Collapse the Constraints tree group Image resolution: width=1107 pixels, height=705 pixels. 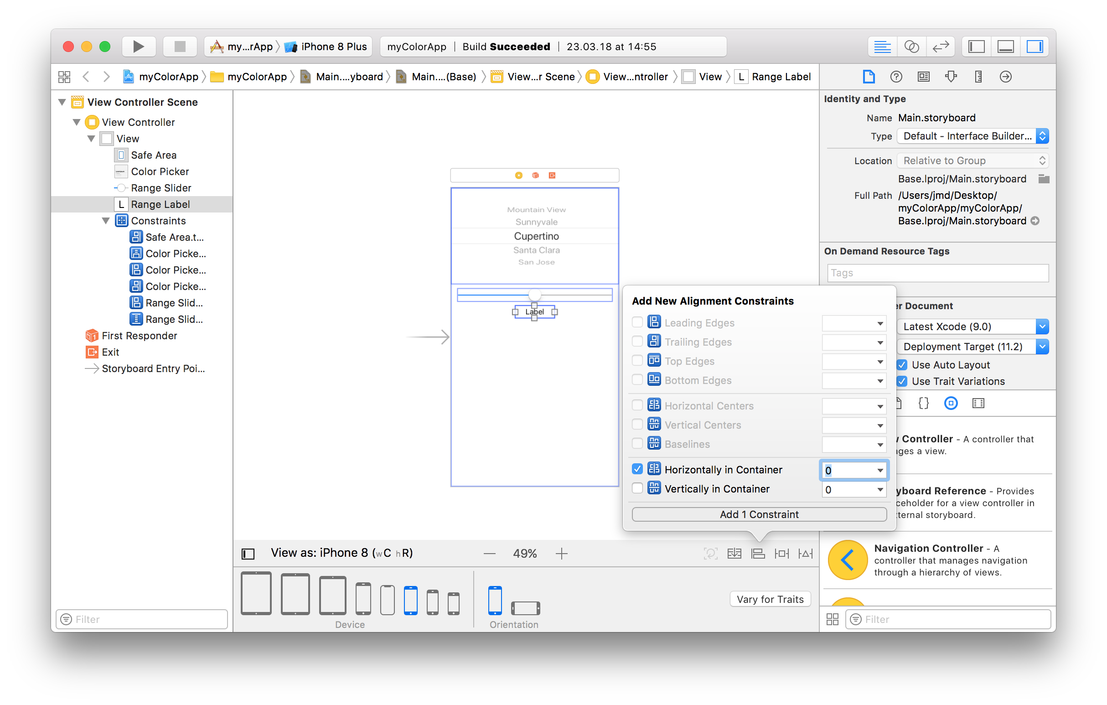tap(106, 221)
